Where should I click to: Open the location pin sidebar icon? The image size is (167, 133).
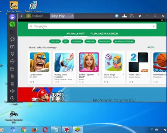(x=12, y=54)
